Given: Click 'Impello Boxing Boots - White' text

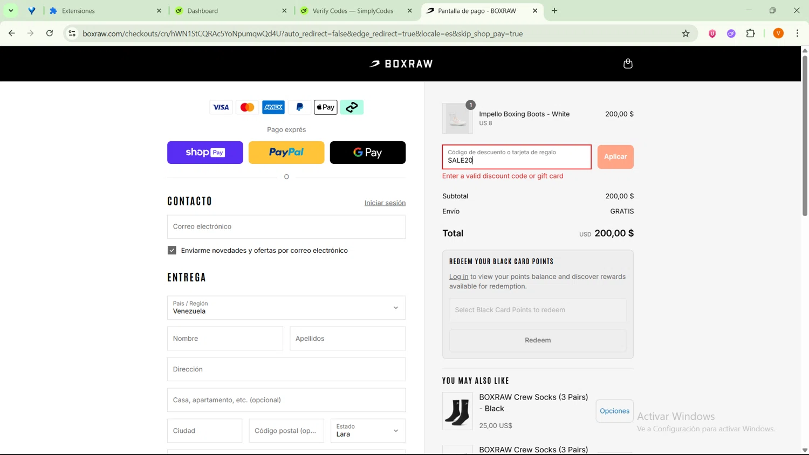Looking at the screenshot, I should pyautogui.click(x=524, y=114).
